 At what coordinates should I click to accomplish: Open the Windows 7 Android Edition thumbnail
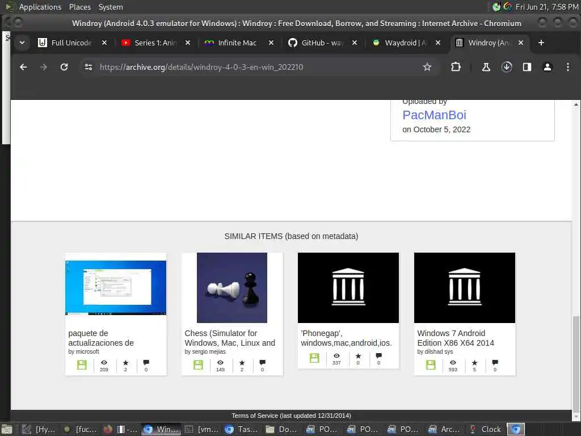click(465, 288)
